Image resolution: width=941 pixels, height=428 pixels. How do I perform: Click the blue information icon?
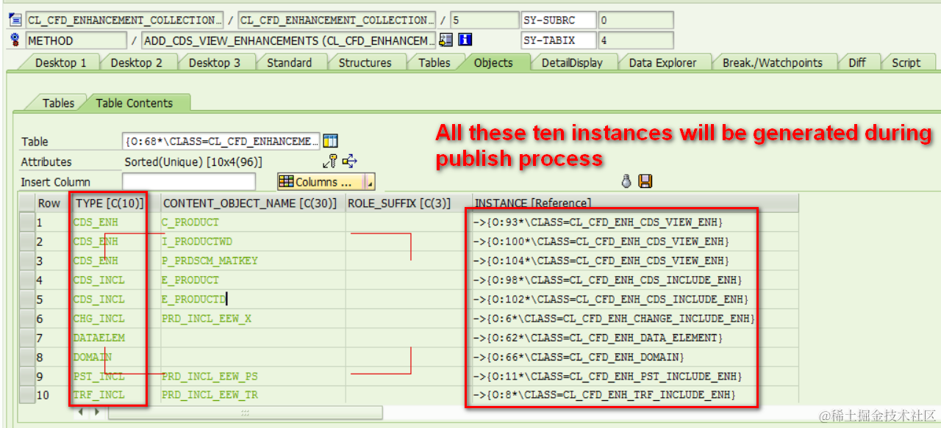(x=465, y=40)
